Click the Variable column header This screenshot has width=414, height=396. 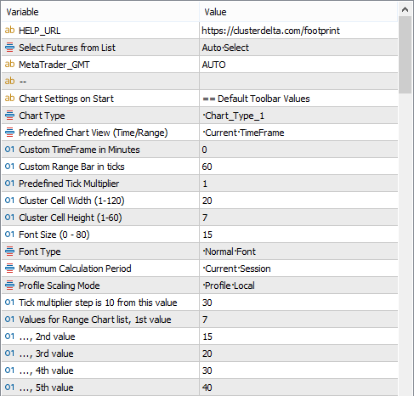pyautogui.click(x=100, y=12)
